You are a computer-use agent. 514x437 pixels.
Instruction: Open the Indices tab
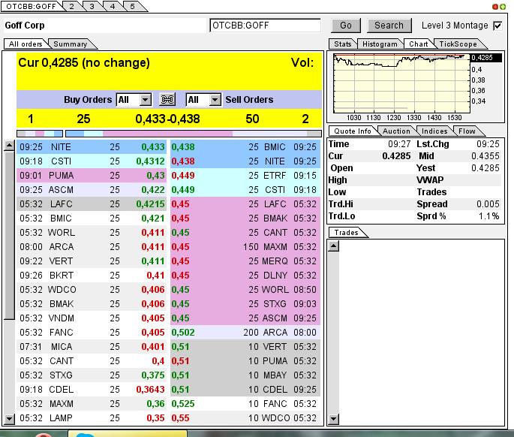[x=434, y=131]
